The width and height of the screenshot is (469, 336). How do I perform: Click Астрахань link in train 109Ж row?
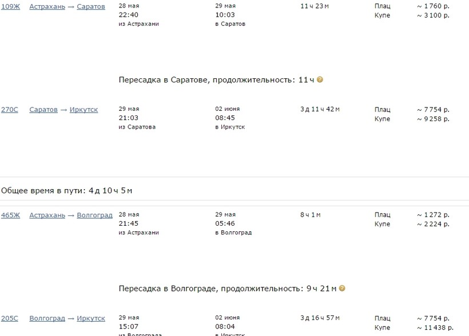coord(47,6)
